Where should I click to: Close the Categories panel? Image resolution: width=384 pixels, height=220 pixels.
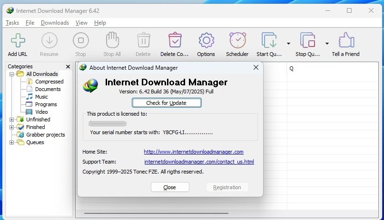point(68,66)
